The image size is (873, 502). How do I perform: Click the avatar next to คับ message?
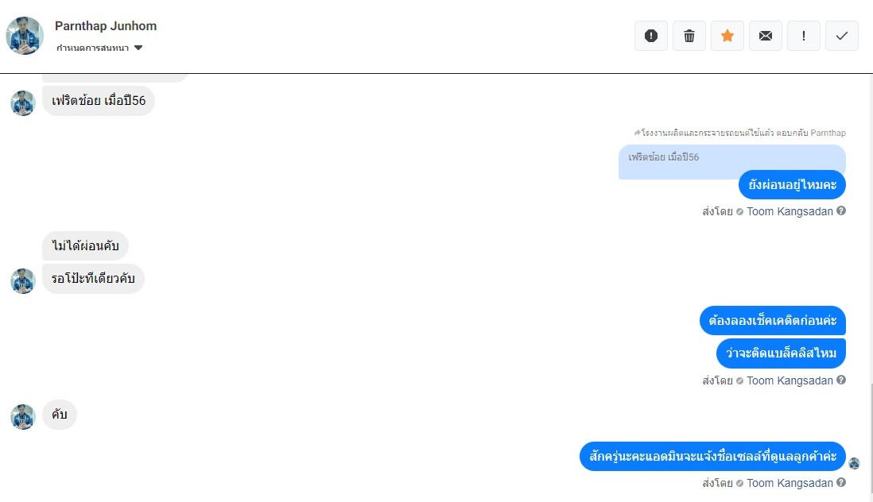[23, 417]
